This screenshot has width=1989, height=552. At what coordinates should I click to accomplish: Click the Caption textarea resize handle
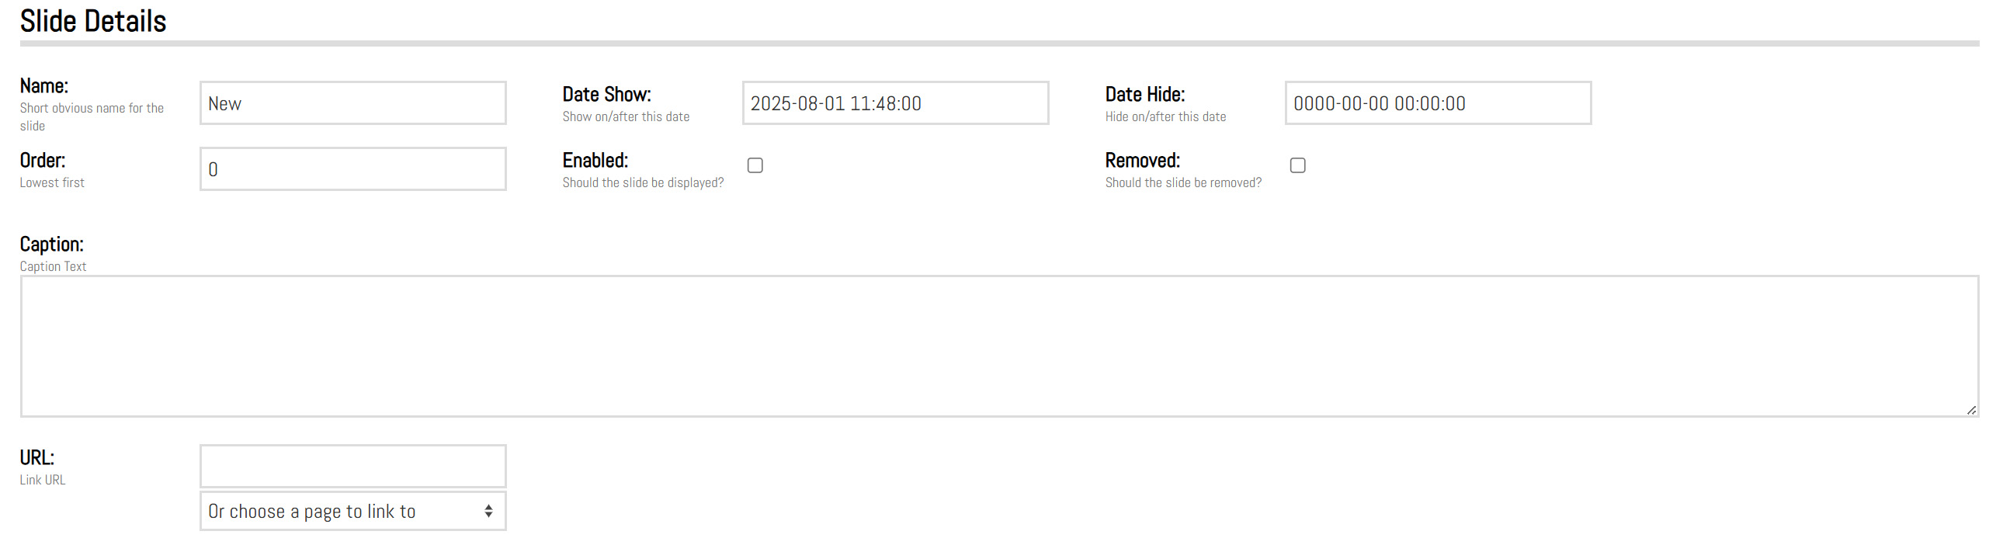tap(1971, 410)
